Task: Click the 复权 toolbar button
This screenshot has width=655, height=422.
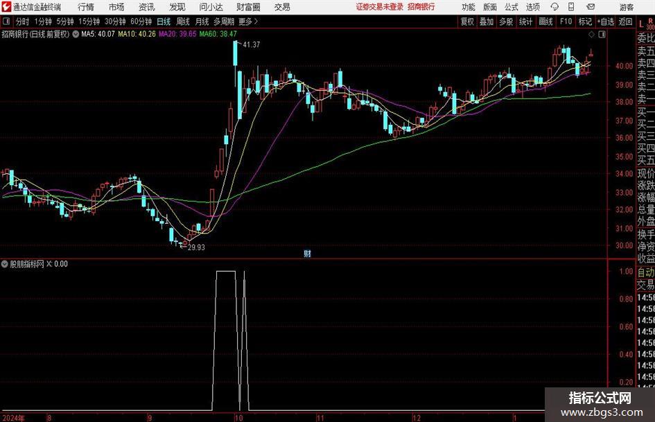Action: point(467,21)
